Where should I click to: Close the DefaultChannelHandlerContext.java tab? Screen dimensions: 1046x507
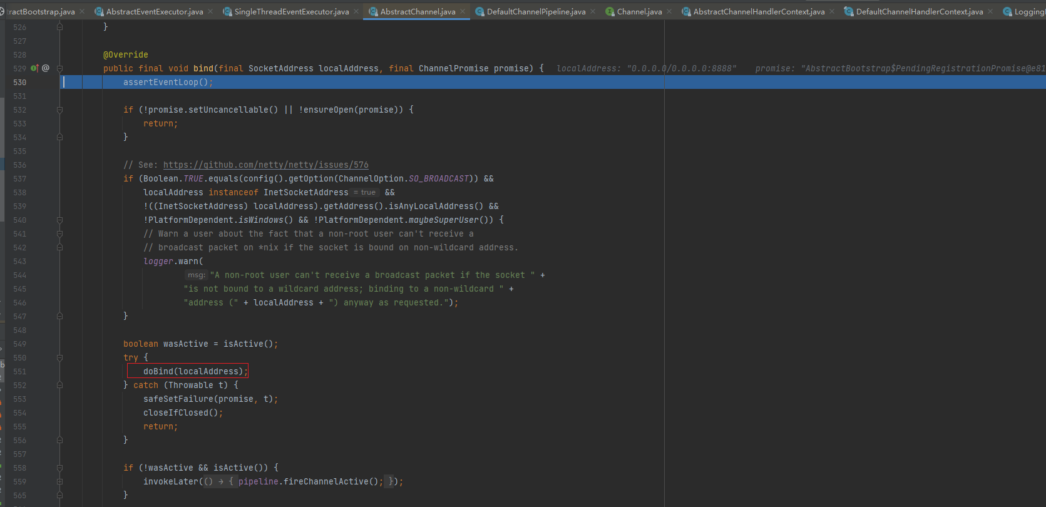pyautogui.click(x=990, y=12)
